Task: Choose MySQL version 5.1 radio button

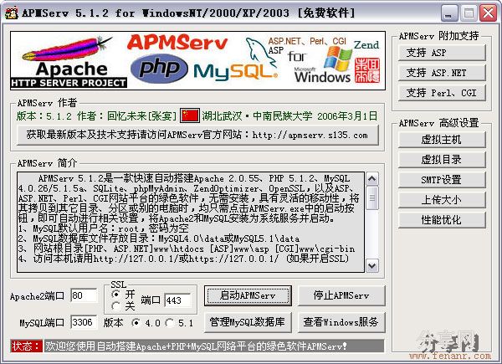Action: coord(170,323)
